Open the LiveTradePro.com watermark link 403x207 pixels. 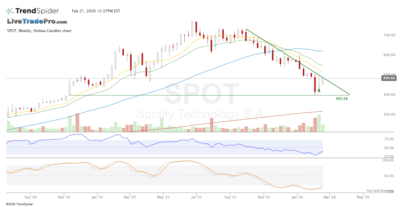[x=37, y=22]
